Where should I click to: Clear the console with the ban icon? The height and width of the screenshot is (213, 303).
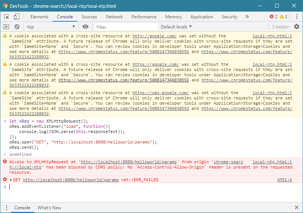(17, 27)
